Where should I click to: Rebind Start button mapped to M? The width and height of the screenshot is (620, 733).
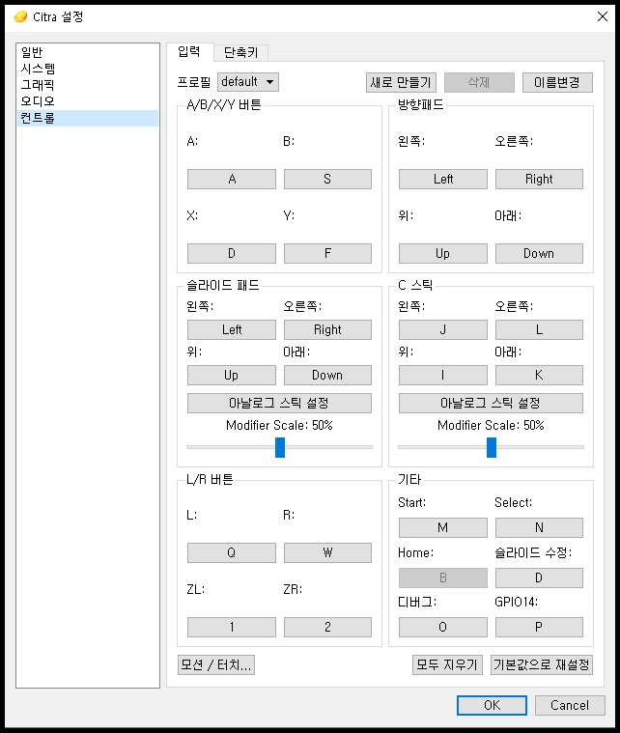point(443,527)
